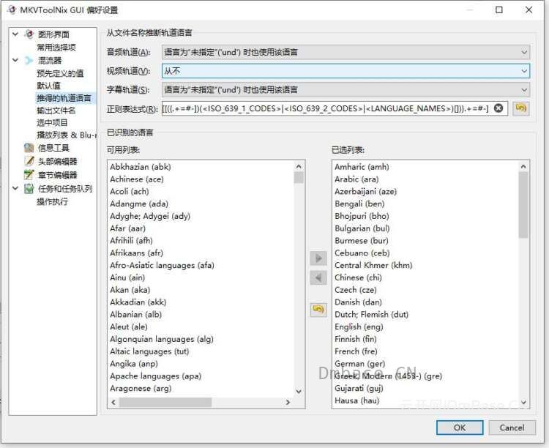The image size is (549, 448).
Task: Select 常用选择项 in the settings tree
Action: (56, 48)
